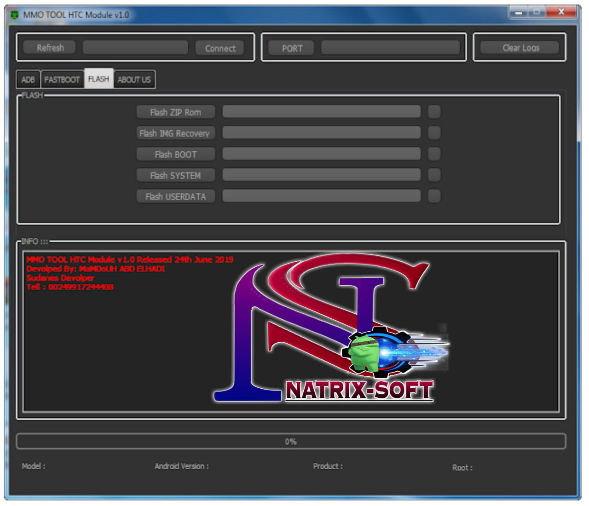Image resolution: width=589 pixels, height=506 pixels.
Task: Click the file path field for Flash USERDATA
Action: pyautogui.click(x=322, y=196)
